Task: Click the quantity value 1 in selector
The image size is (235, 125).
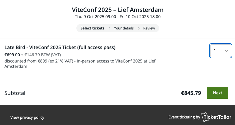Action: click(215, 51)
